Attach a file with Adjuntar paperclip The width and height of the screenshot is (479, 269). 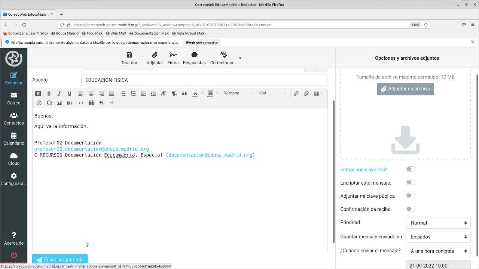(x=155, y=58)
